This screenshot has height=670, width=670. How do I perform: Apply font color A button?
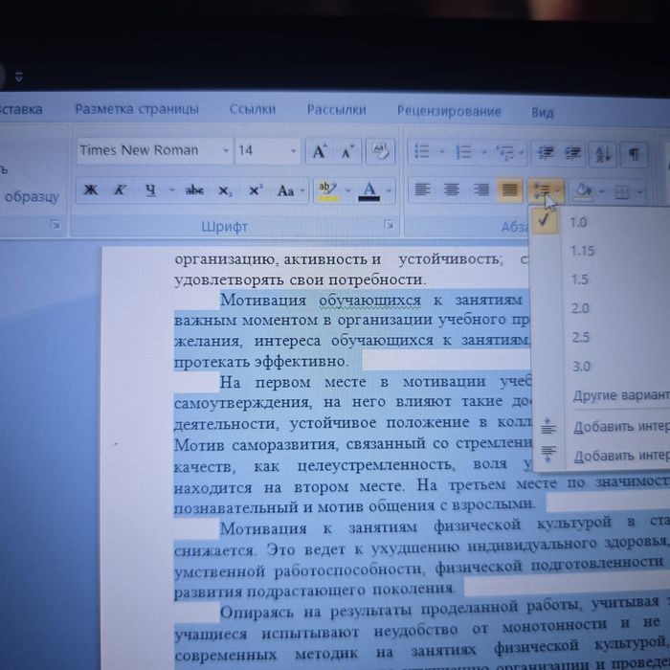point(369,190)
